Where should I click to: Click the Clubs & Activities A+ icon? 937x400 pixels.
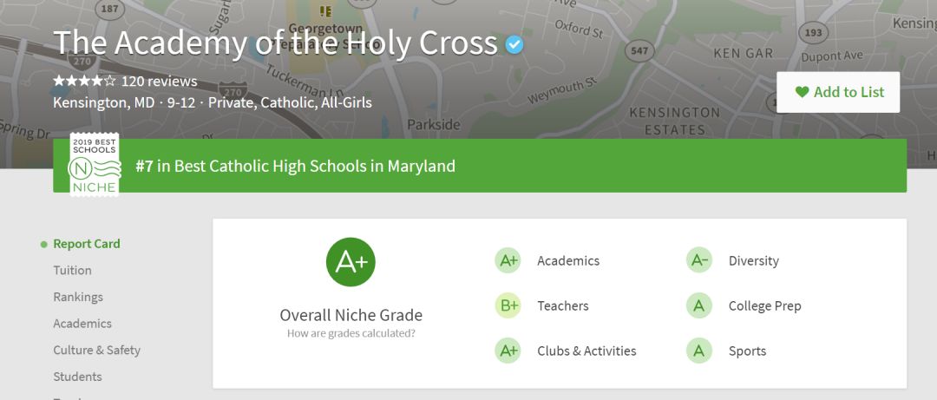508,351
